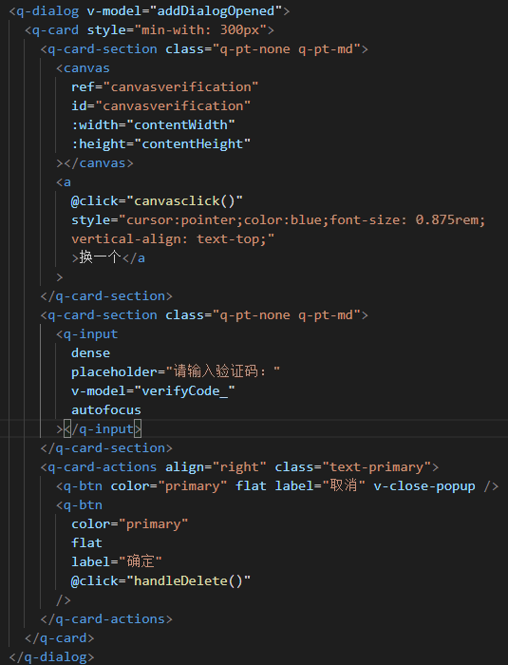Click the canvas opening tag name
The width and height of the screenshot is (508, 665).
click(x=86, y=67)
